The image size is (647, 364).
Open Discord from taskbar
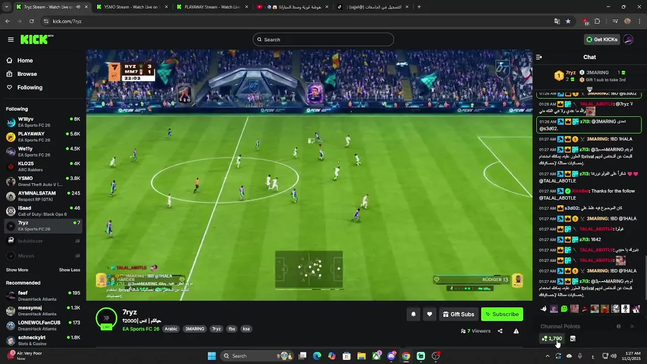coord(391,356)
